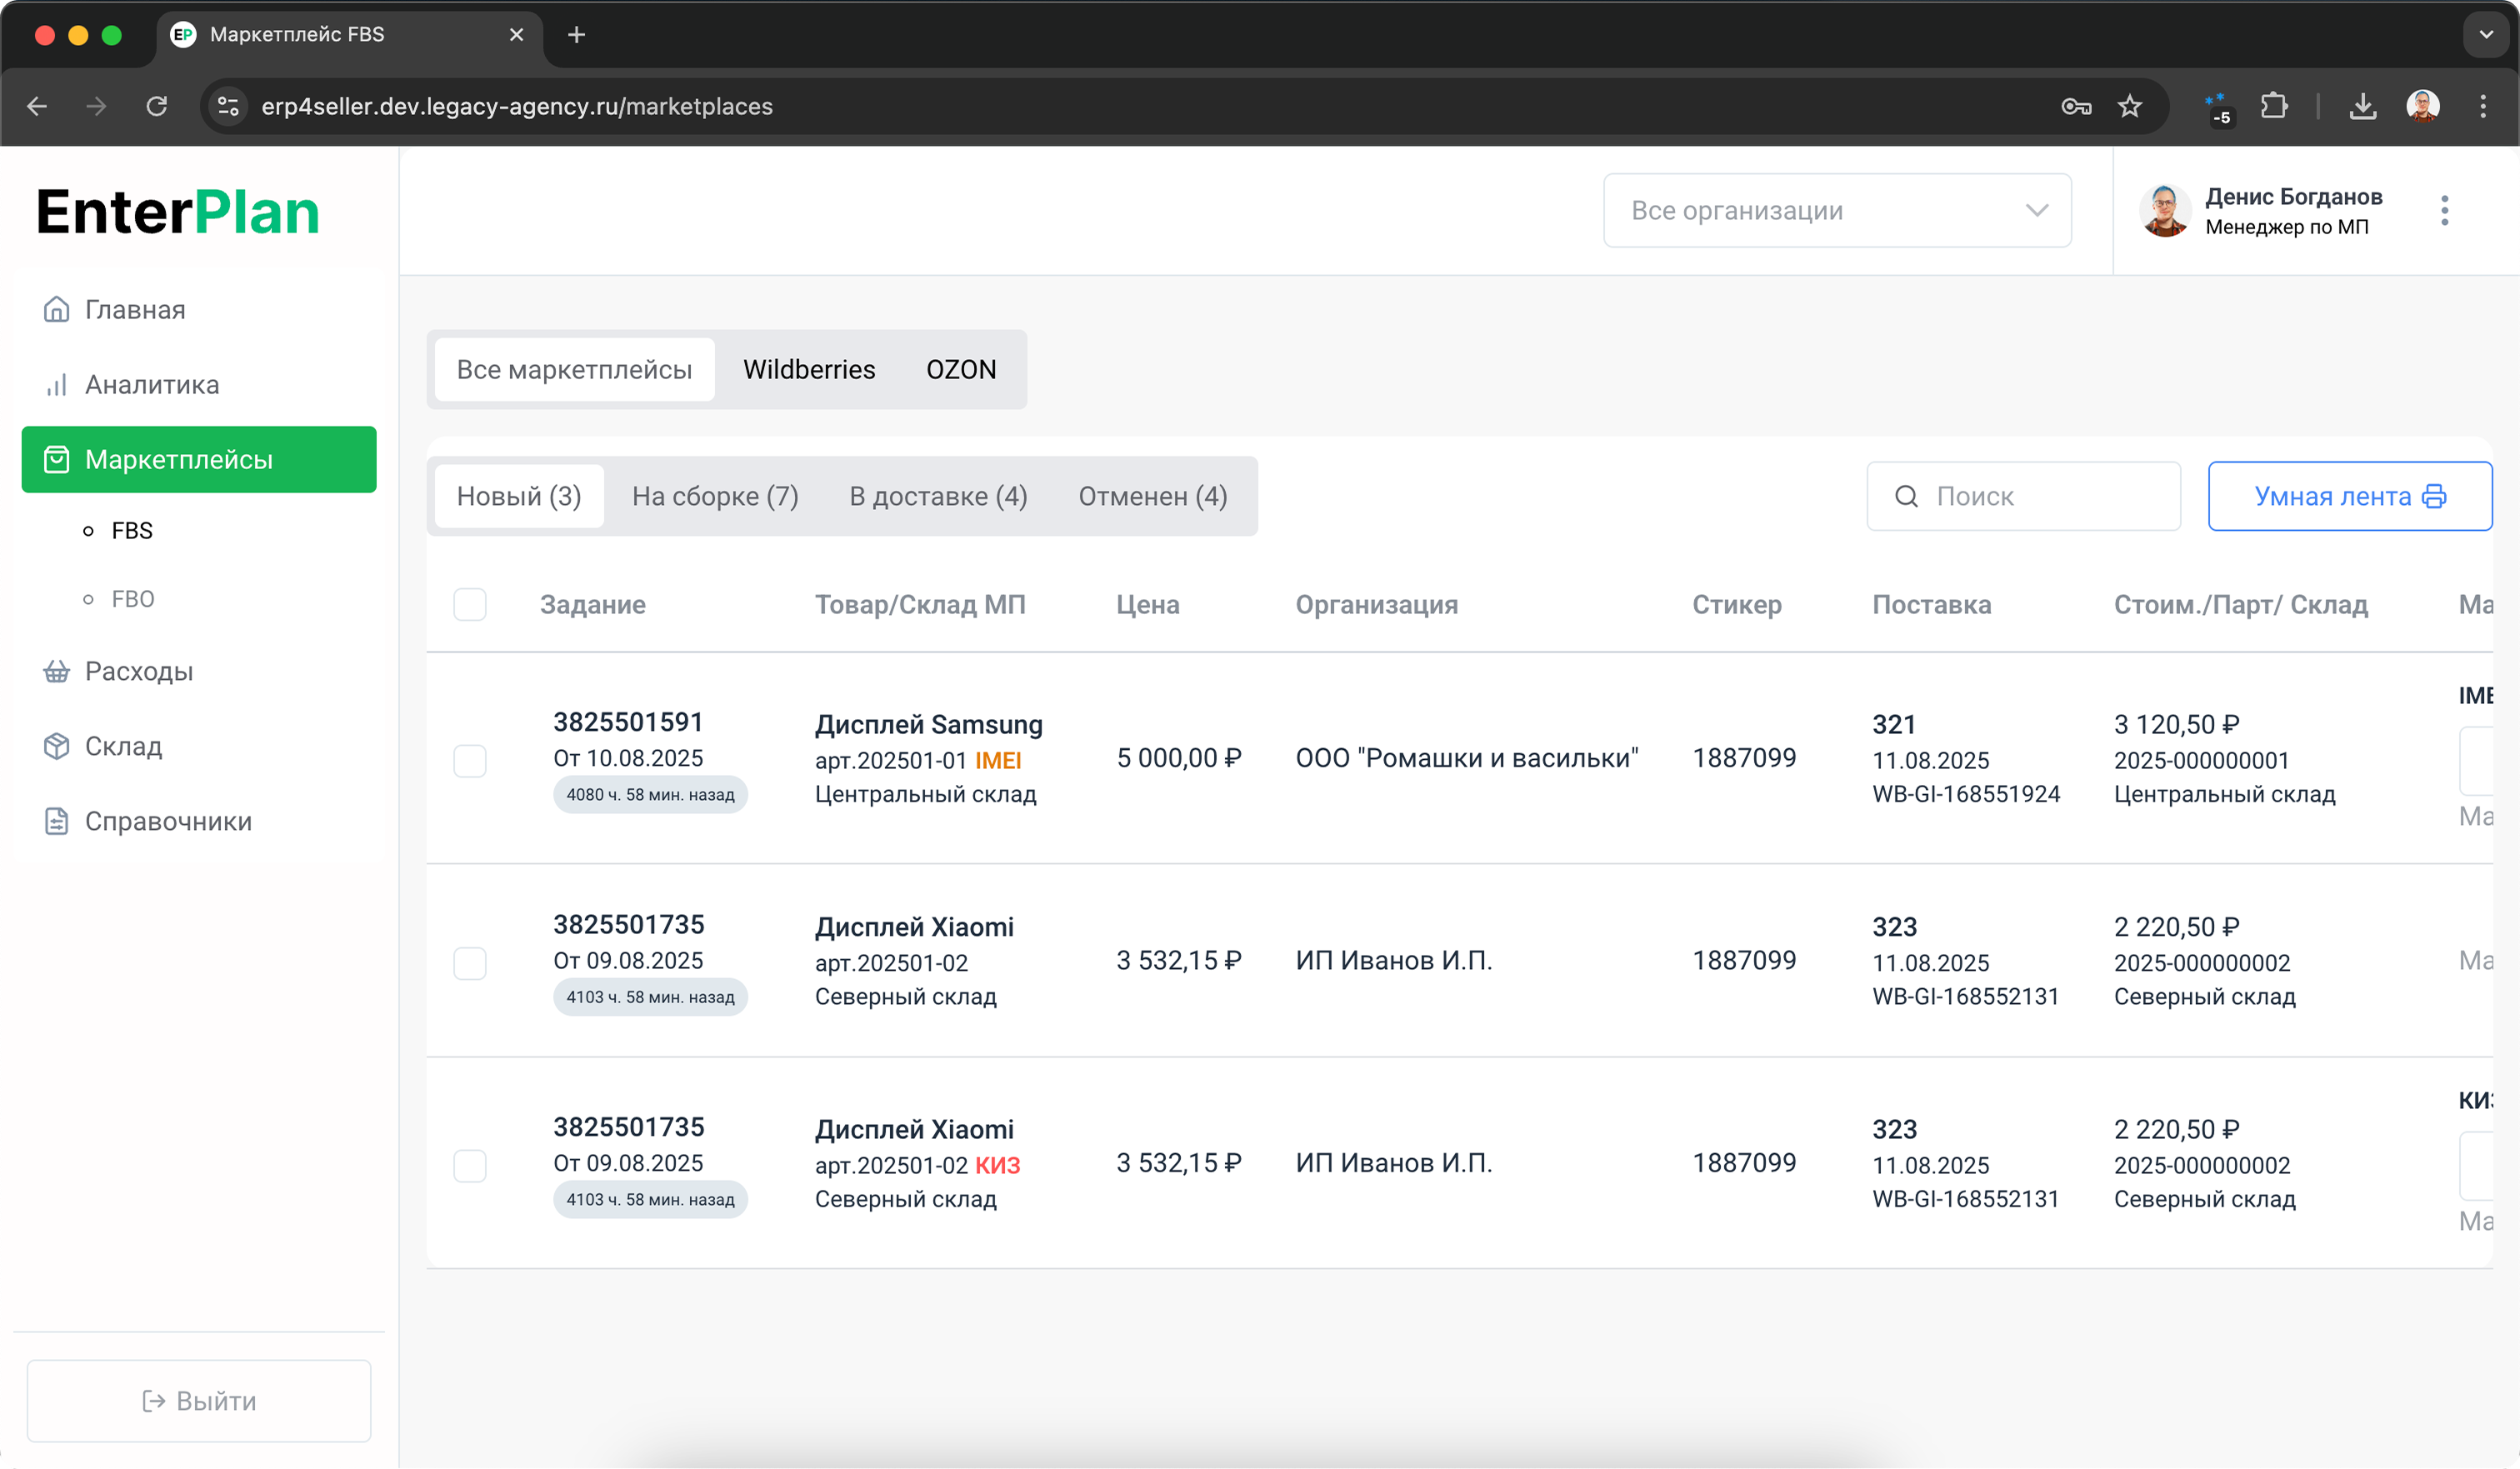The image size is (2520, 1469).
Task: Open the three-dot user menu icon
Action: pos(2444,210)
